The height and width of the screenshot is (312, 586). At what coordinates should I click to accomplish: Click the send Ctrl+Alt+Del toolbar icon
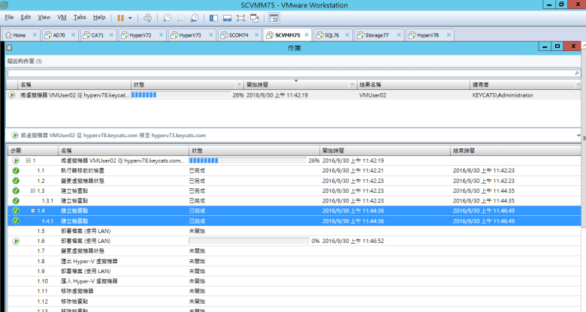click(147, 16)
